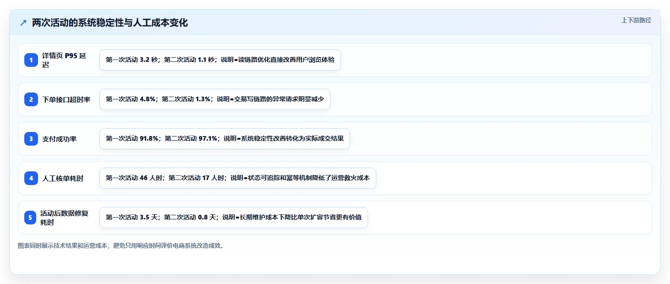Click the number 1 badge for 详情页 P95 延迟
The height and width of the screenshot is (284, 670).
pyautogui.click(x=31, y=60)
